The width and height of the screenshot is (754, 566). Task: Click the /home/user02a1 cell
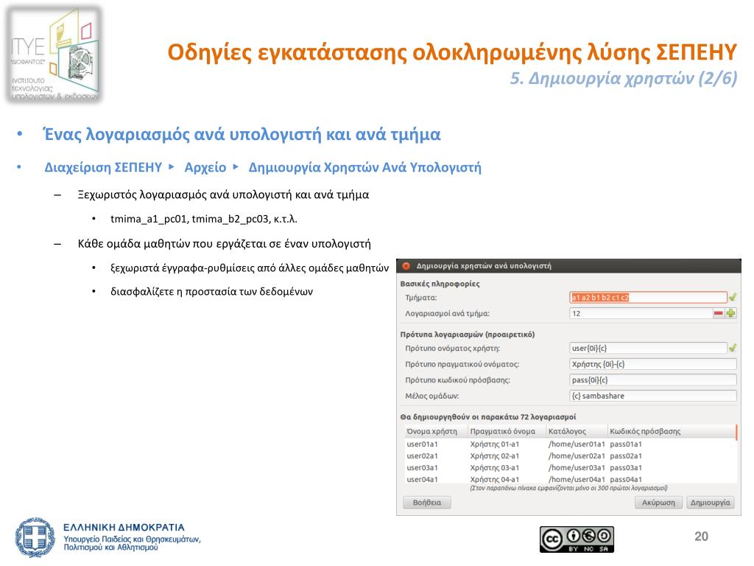point(577,455)
